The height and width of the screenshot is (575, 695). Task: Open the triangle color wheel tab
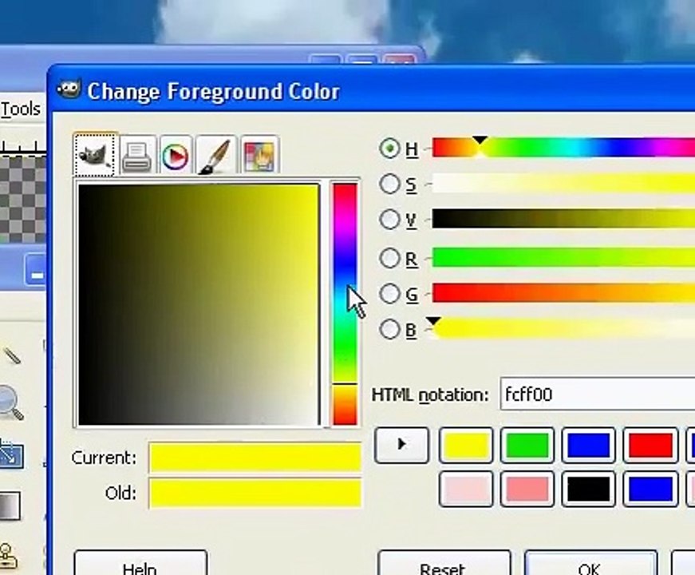click(x=176, y=157)
